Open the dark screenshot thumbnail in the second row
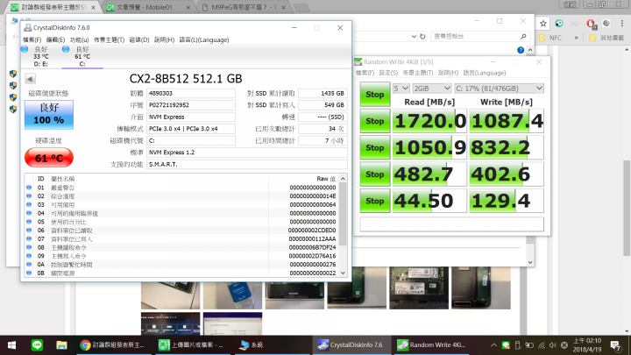631x355 pixels. coord(171,323)
